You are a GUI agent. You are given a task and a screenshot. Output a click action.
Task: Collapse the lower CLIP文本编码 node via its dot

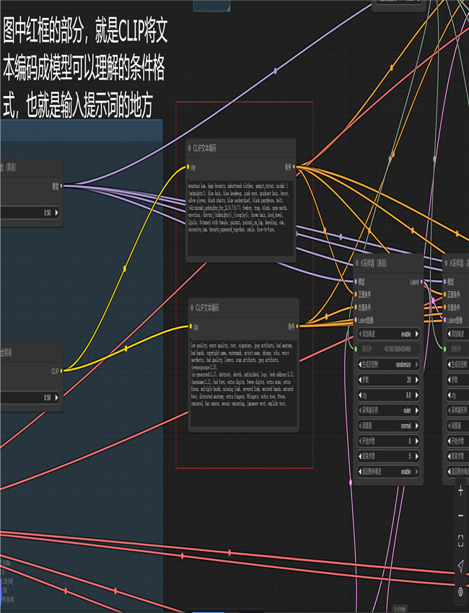(191, 307)
